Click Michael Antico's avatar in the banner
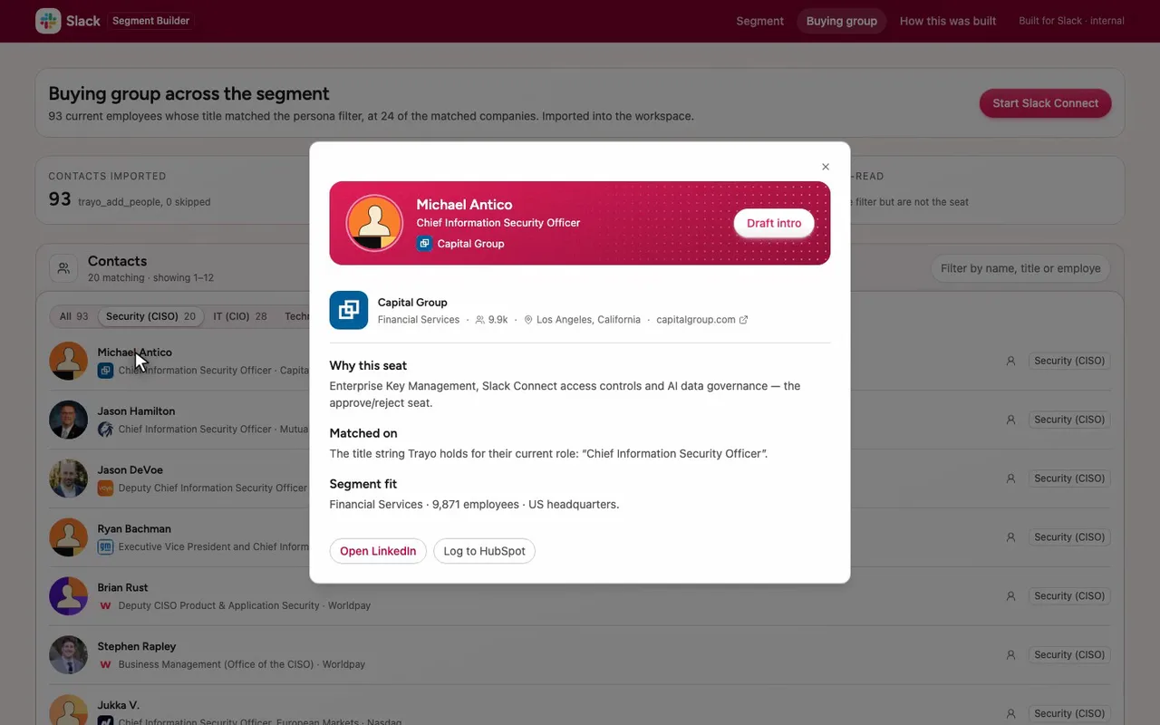The image size is (1160, 725). pos(375,223)
